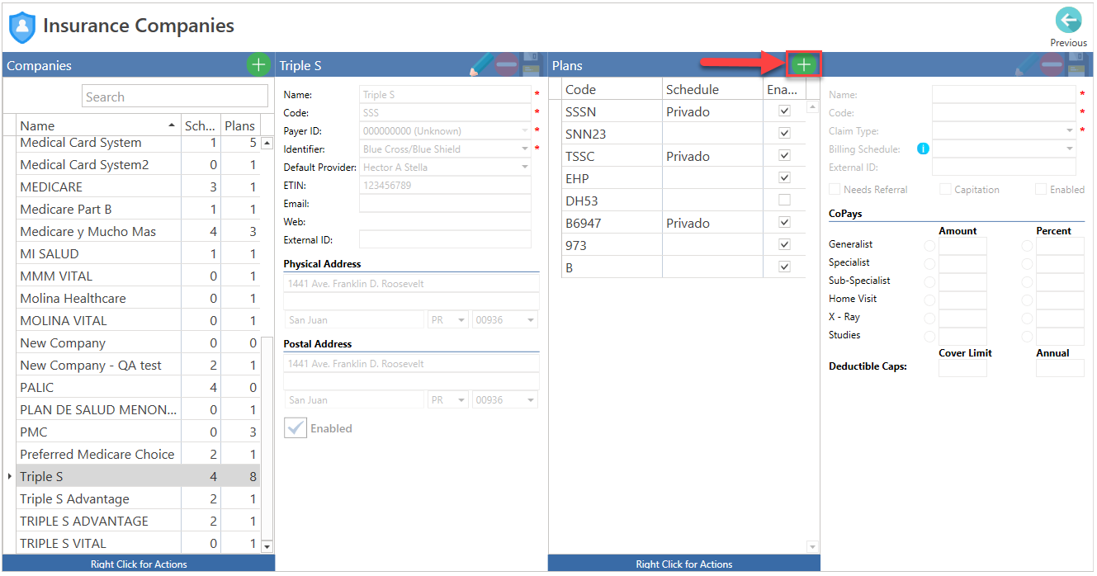Select the PMC company row

138,432
